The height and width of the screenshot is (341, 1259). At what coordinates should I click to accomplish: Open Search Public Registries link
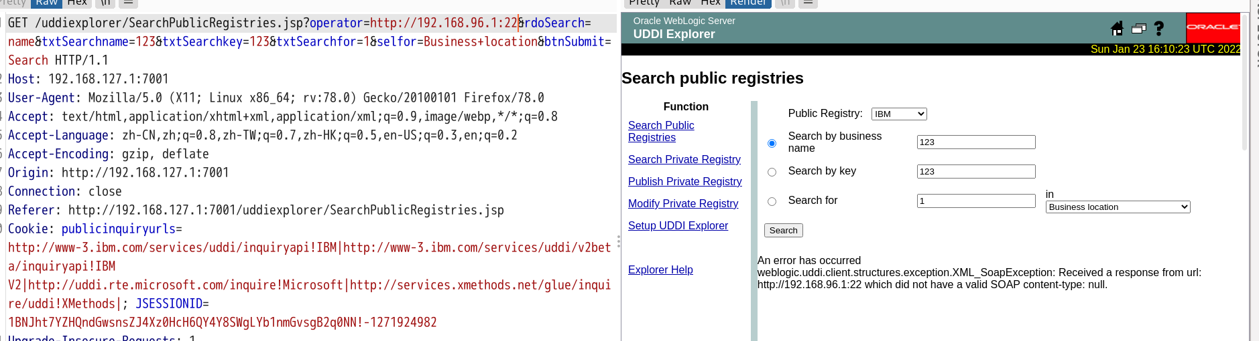point(660,131)
